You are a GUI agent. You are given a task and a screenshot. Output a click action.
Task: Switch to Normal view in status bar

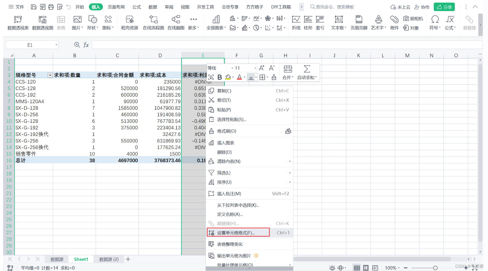(x=357, y=268)
